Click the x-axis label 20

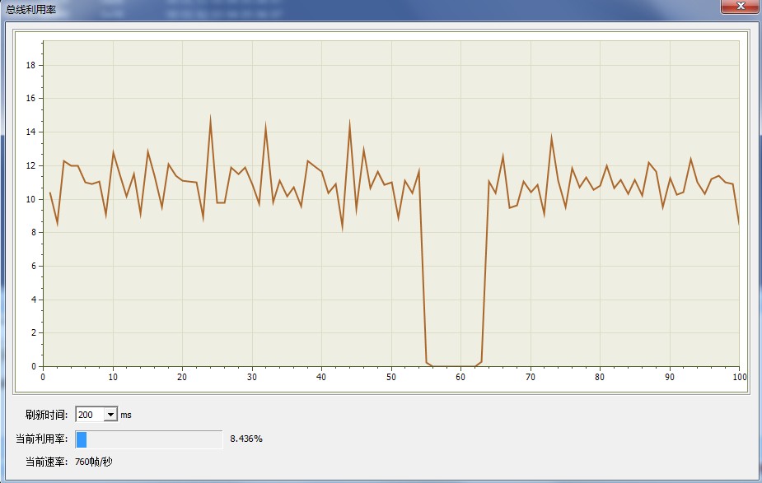pos(182,377)
